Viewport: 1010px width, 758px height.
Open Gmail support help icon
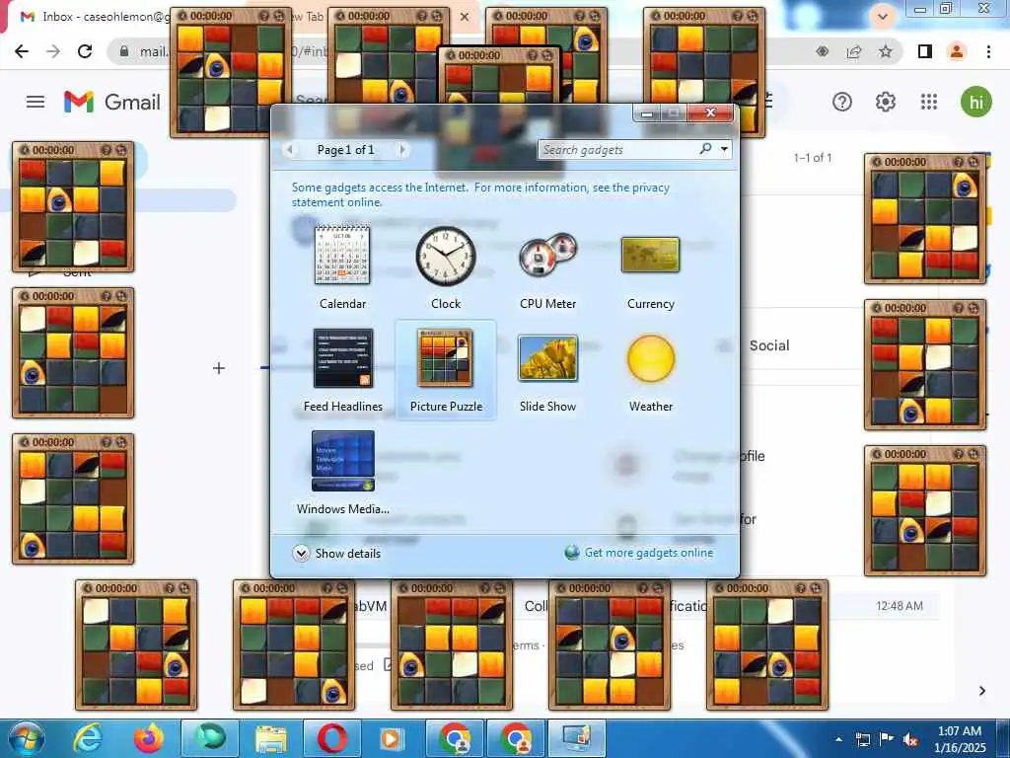pyautogui.click(x=842, y=102)
